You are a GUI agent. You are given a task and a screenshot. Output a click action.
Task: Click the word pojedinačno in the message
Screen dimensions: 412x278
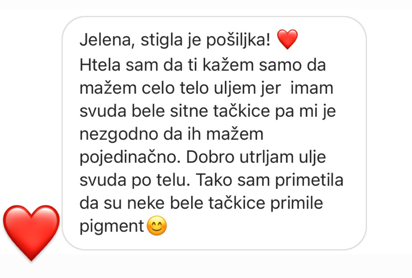click(130, 157)
